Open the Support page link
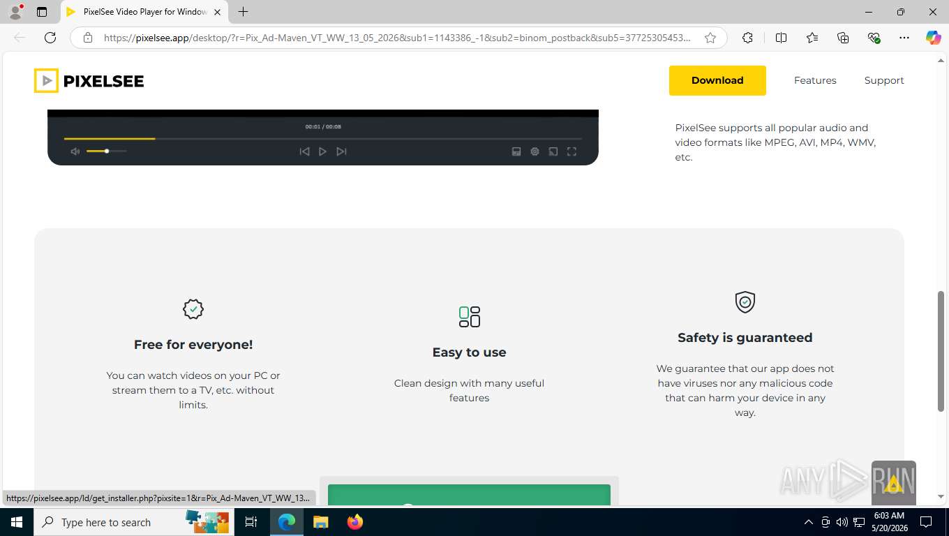Screen dimensions: 949x536 [884, 80]
